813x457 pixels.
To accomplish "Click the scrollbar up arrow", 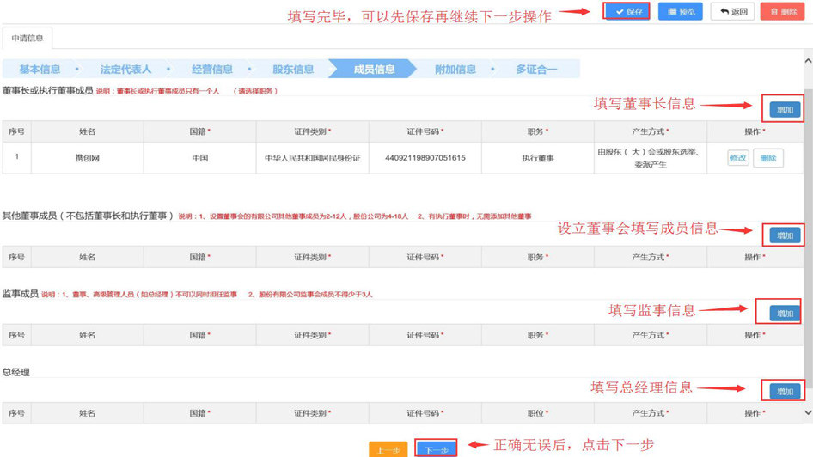I will pos(807,62).
